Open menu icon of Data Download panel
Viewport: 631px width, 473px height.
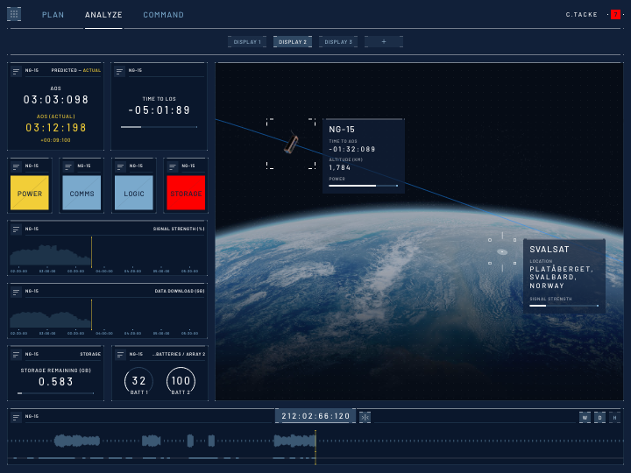pyautogui.click(x=16, y=292)
